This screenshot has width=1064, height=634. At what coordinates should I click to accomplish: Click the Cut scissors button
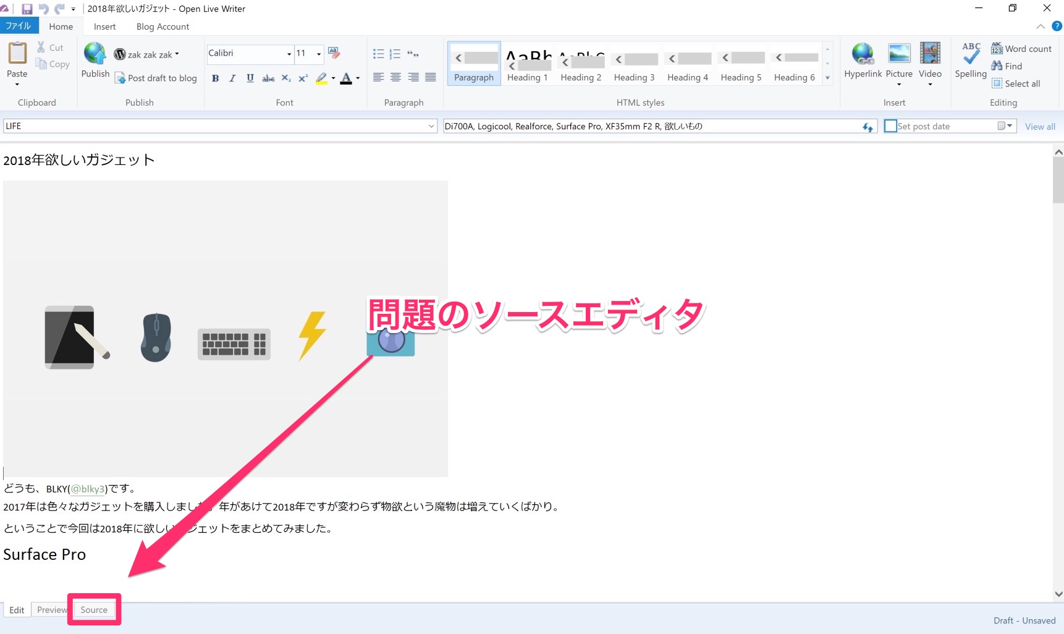pyautogui.click(x=50, y=48)
